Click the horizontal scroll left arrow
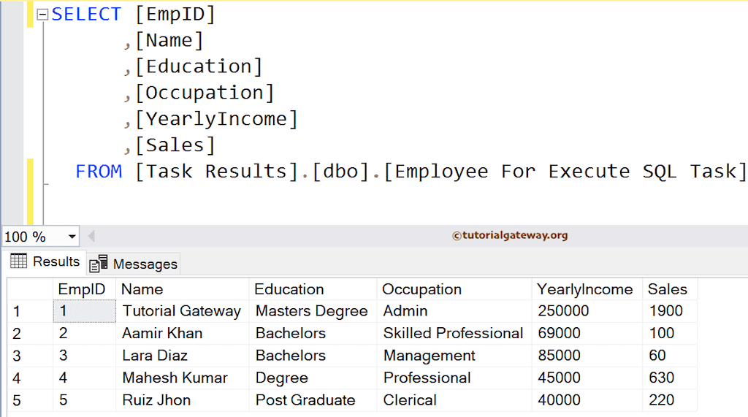Screen dimensions: 748x417 91,236
